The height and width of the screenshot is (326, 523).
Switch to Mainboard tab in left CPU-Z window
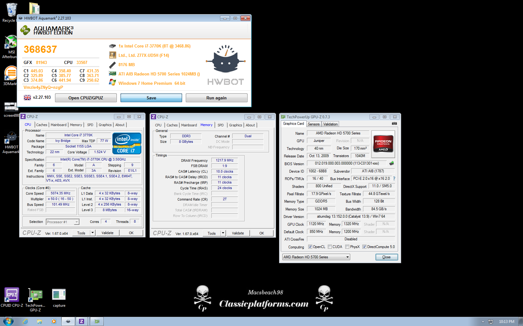point(59,125)
